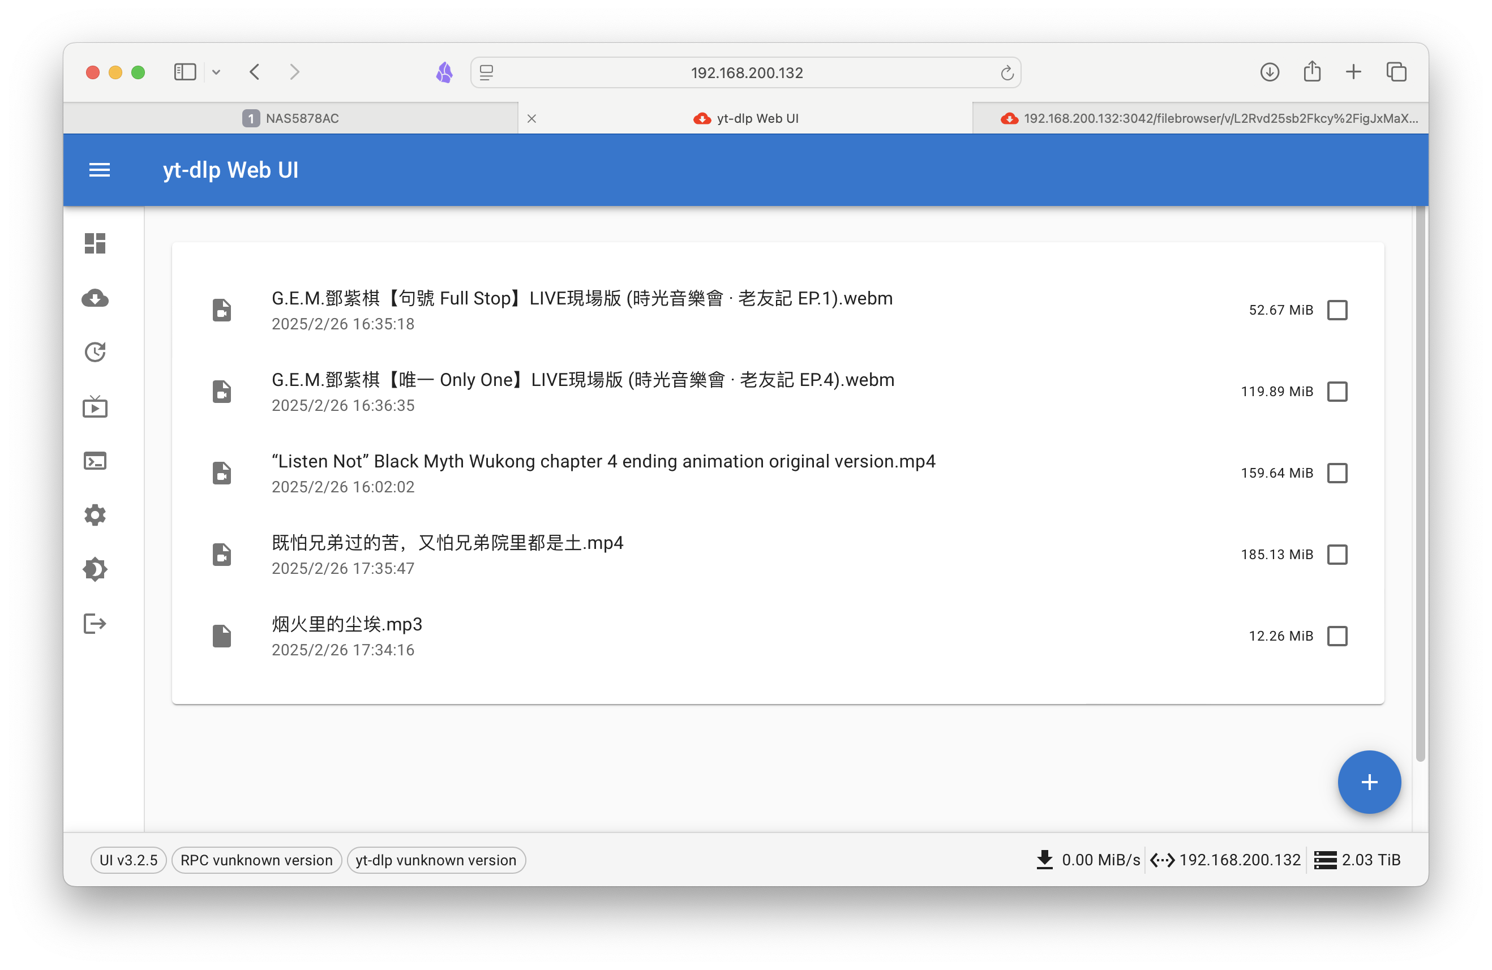Click the 0.00 MiB/s speed text

tap(1101, 860)
